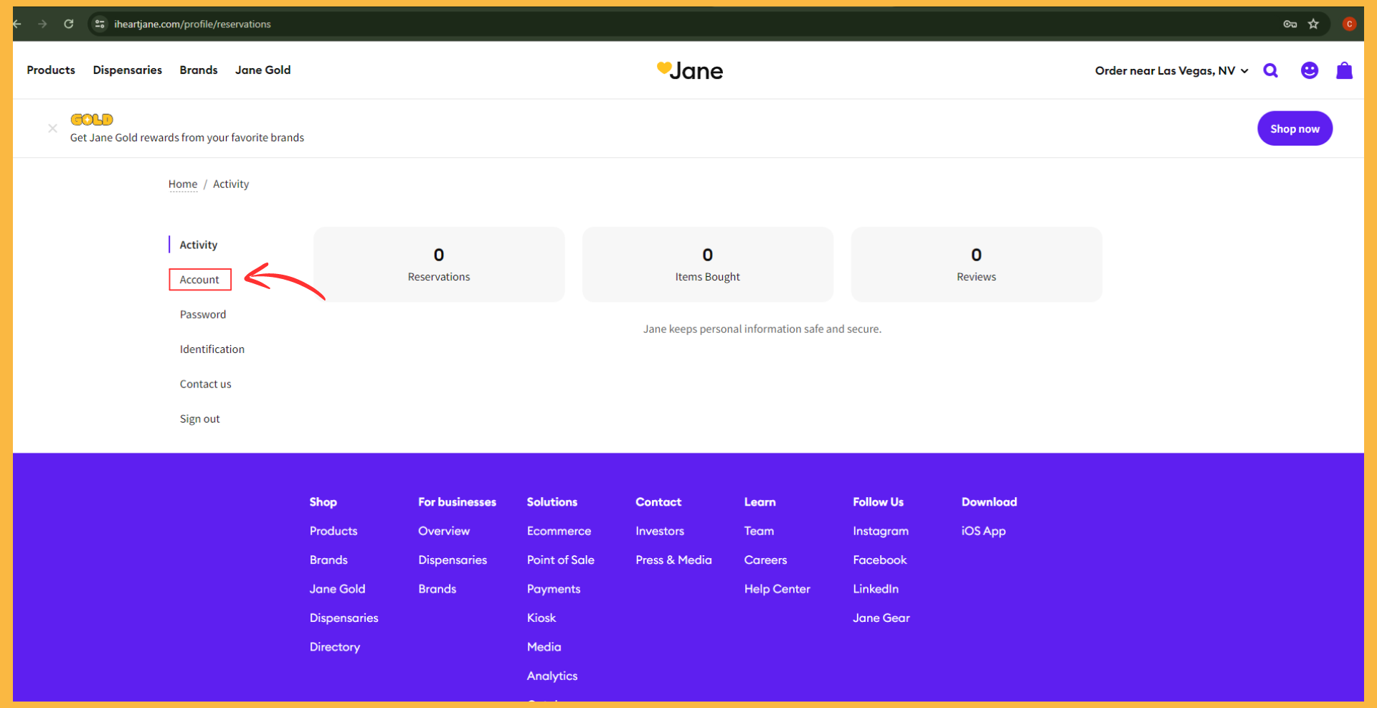This screenshot has height=708, width=1377.
Task: Open footer Directory link
Action: click(x=335, y=647)
